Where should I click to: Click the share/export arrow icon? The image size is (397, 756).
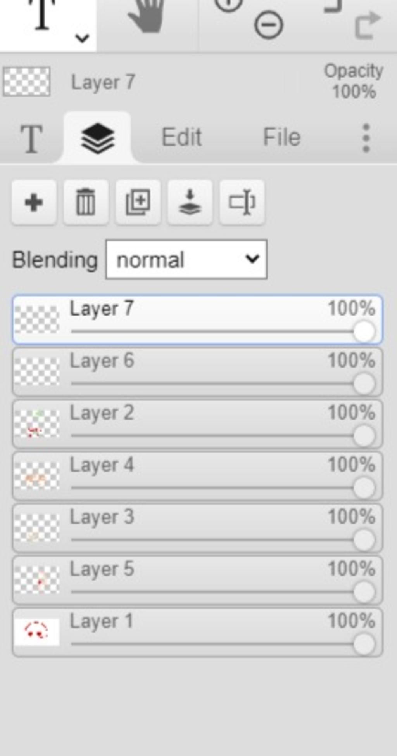pos(367,26)
